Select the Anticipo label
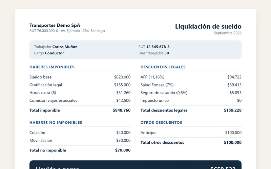271x169 pixels. (148, 132)
